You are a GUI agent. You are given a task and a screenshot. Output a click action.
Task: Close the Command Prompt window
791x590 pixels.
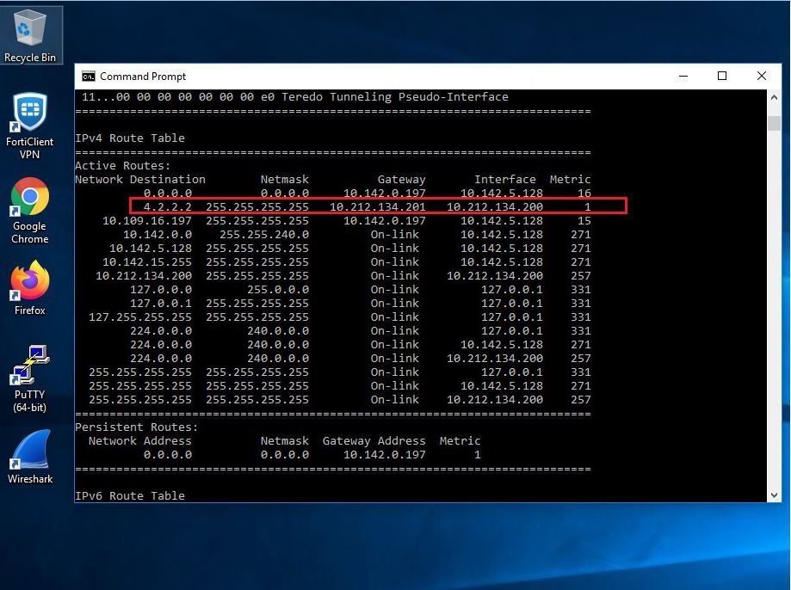[761, 77]
